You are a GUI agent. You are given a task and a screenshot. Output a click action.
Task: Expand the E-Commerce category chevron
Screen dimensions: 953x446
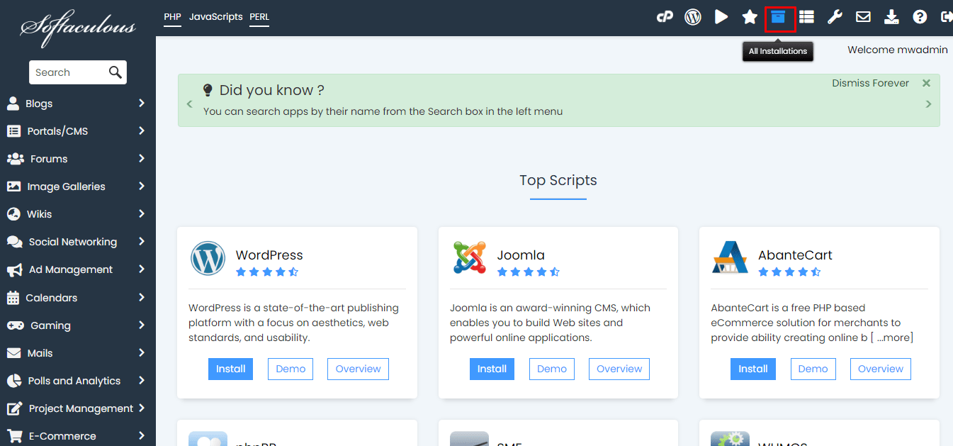point(142,436)
